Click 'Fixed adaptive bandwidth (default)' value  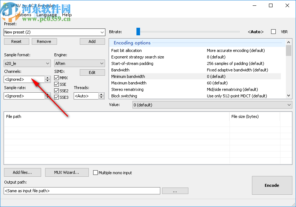(237, 70)
